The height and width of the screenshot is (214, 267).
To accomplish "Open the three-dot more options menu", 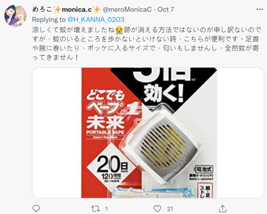I will (259, 9).
